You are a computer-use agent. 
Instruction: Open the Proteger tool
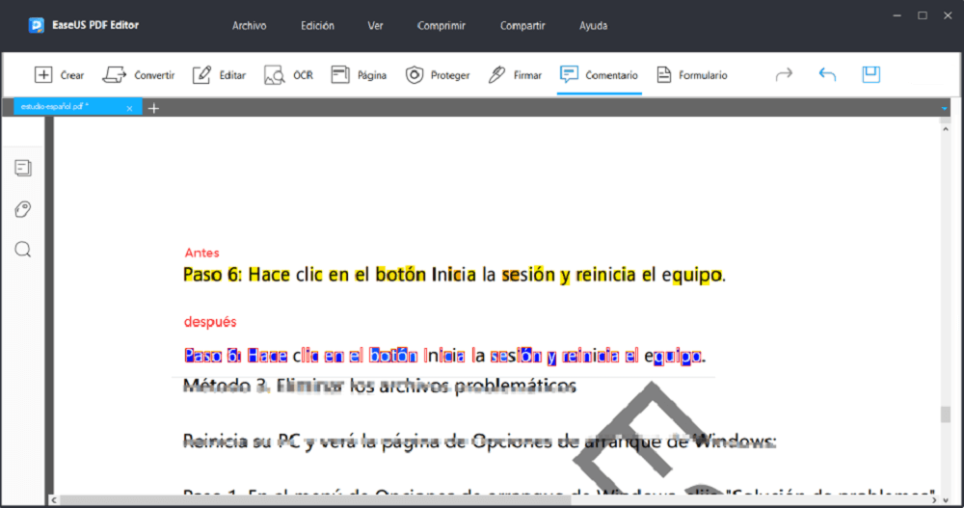pyautogui.click(x=437, y=75)
